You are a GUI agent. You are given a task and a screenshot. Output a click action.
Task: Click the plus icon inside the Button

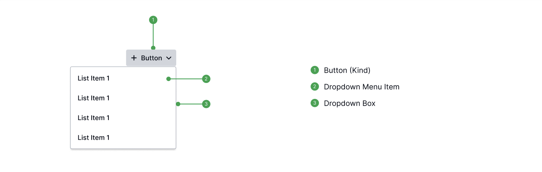coord(134,58)
